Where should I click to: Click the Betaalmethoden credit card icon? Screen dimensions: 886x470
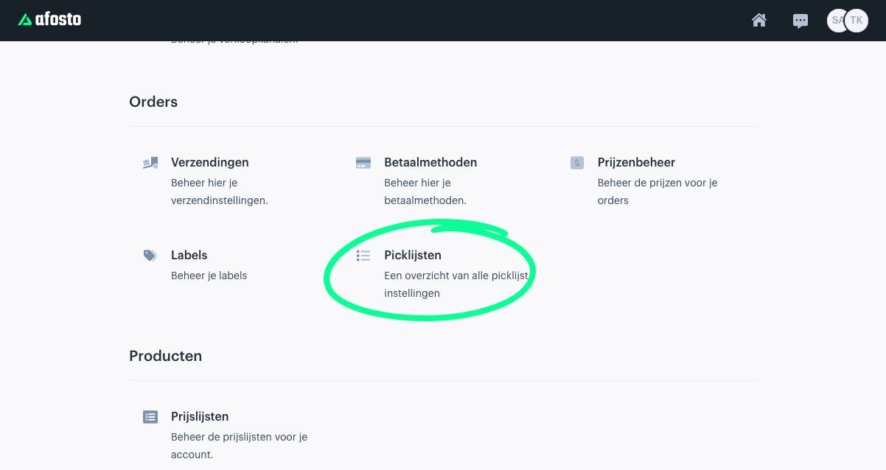pyautogui.click(x=363, y=163)
